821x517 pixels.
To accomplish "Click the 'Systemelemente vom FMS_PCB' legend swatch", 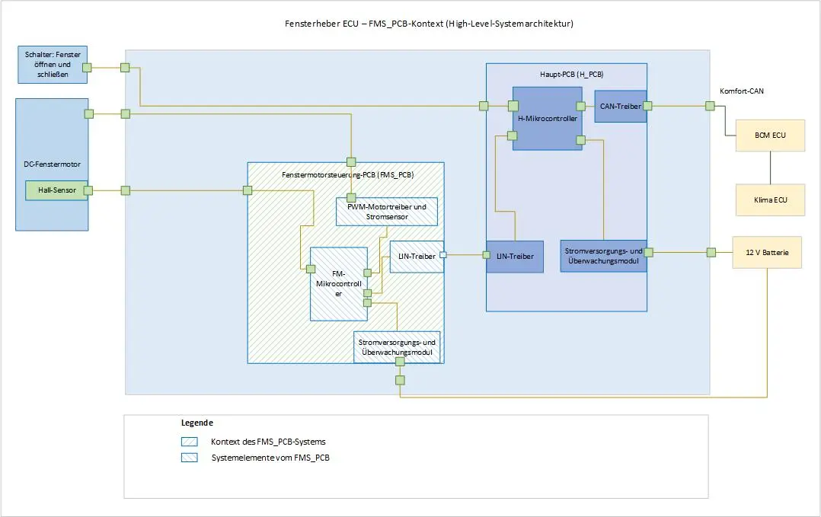I will [190, 458].
